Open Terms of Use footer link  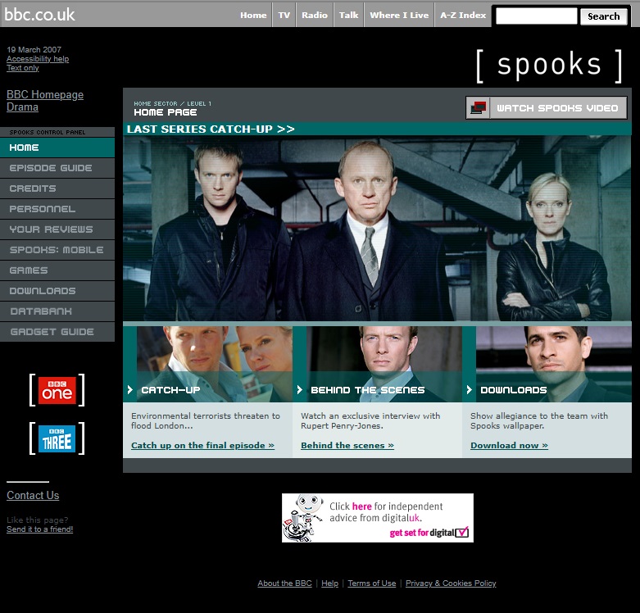[x=372, y=583]
